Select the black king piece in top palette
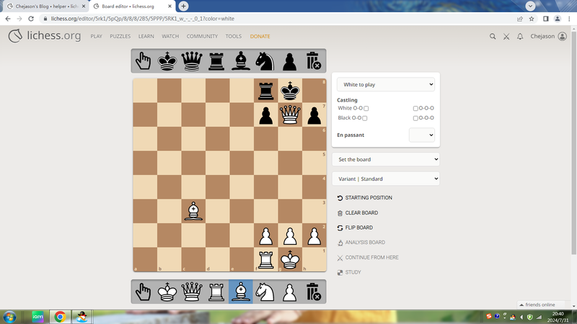The image size is (577, 324). (168, 61)
